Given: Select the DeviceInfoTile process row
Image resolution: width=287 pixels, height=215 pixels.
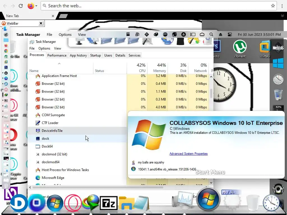Looking at the screenshot, I should point(77,131).
